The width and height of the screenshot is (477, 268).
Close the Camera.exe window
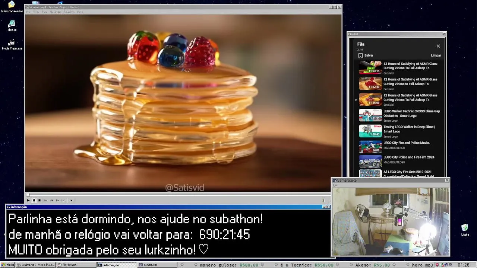[447, 181]
